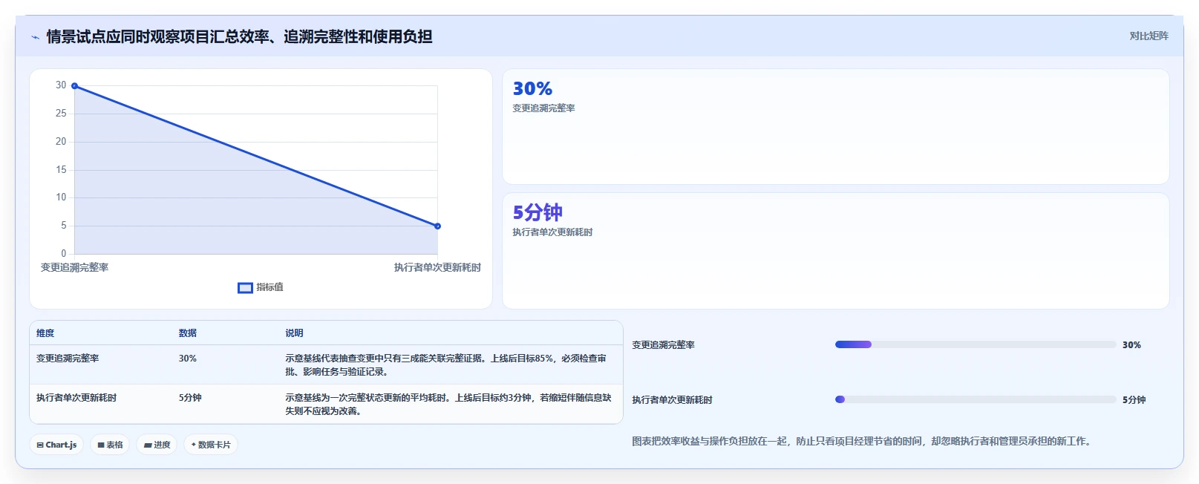Click the Chart.js tag chip
Screen dimensions: 1199x484
click(56, 445)
